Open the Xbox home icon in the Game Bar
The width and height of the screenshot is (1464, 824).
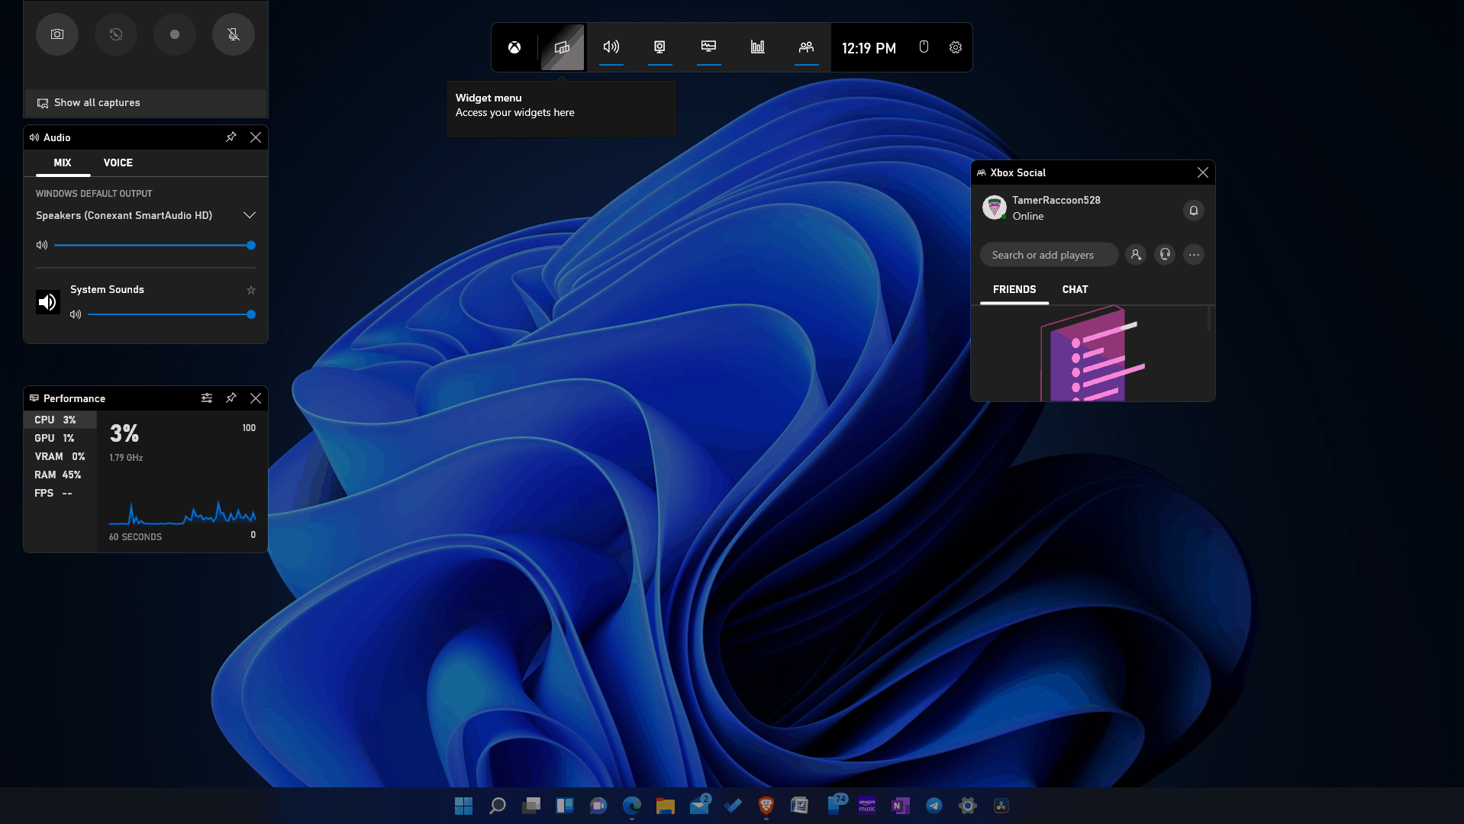514,47
